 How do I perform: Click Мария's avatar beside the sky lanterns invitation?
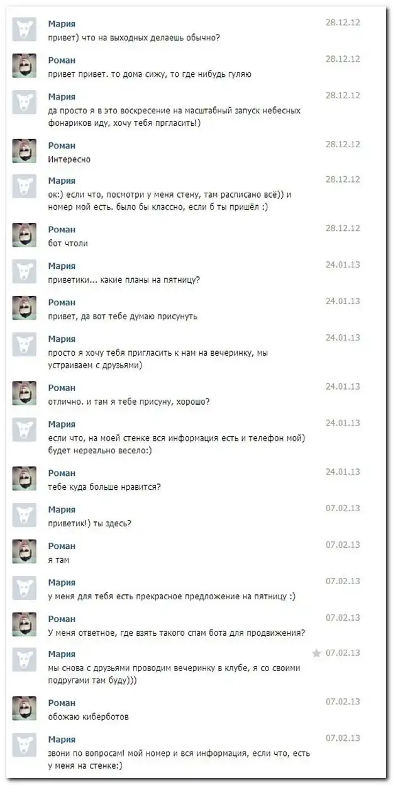tap(24, 103)
